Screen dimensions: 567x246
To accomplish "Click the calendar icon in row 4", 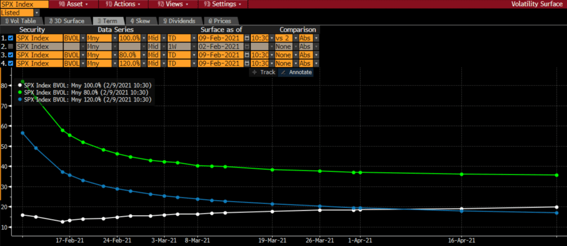I will tap(246, 63).
